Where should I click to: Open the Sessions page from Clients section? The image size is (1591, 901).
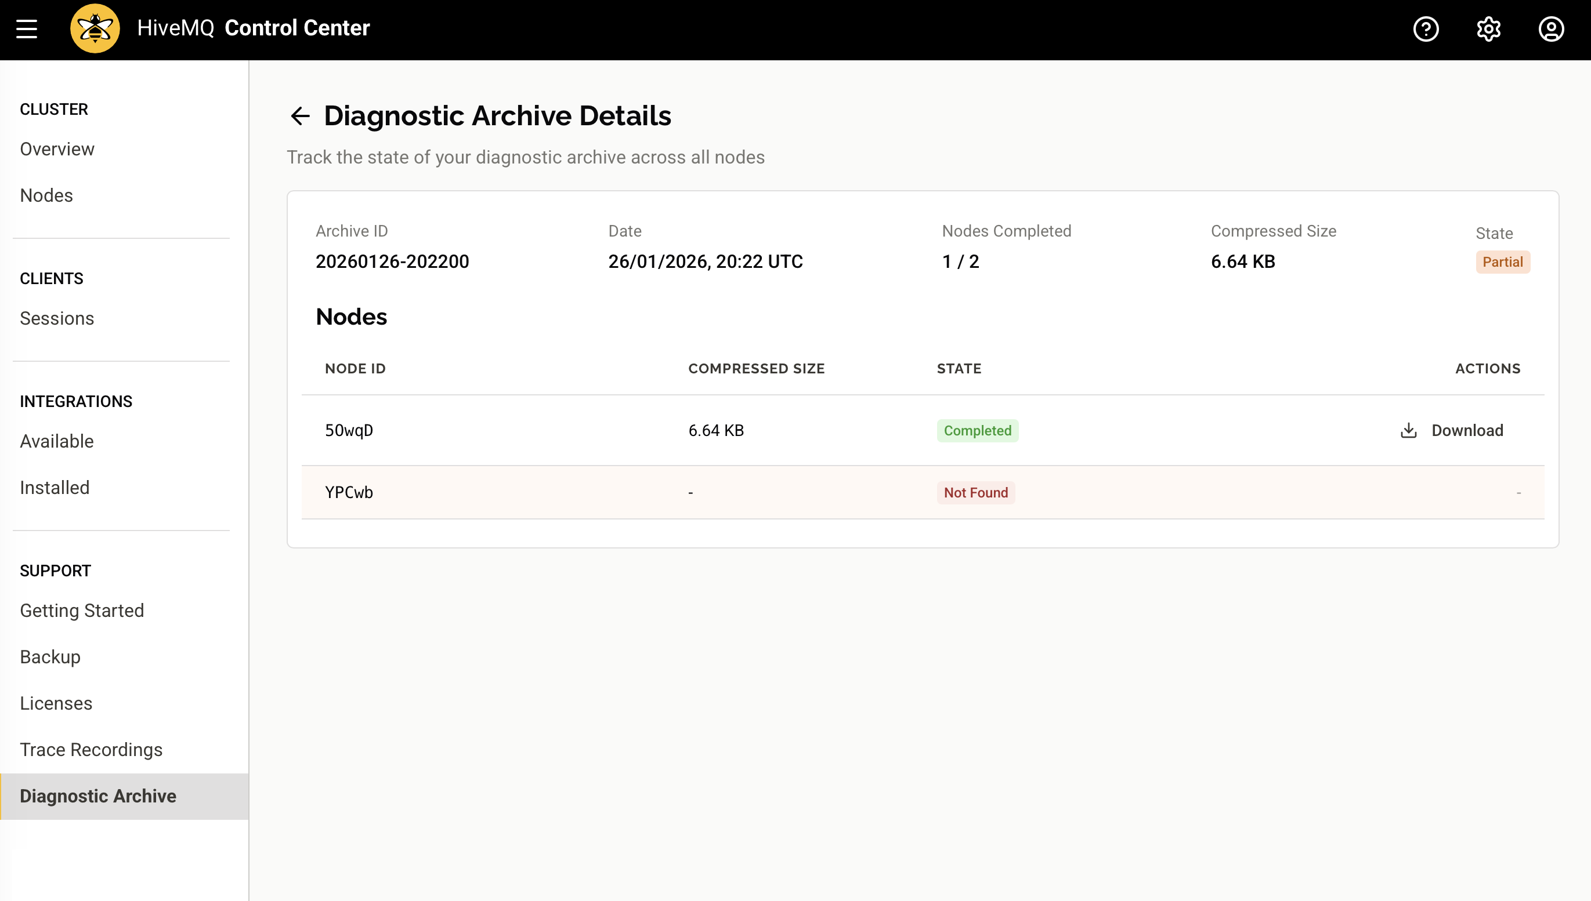point(56,318)
